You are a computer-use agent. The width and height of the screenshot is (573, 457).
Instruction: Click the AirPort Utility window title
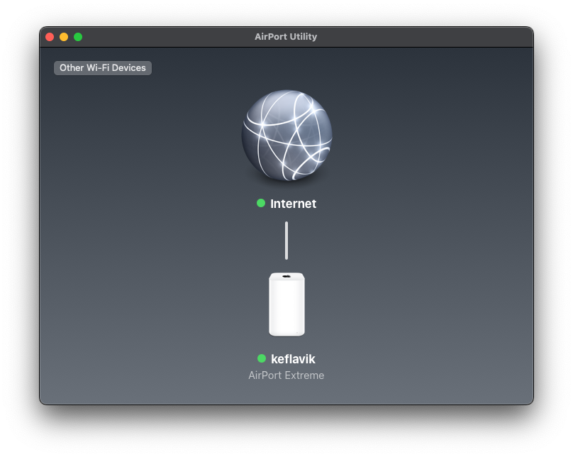point(286,37)
